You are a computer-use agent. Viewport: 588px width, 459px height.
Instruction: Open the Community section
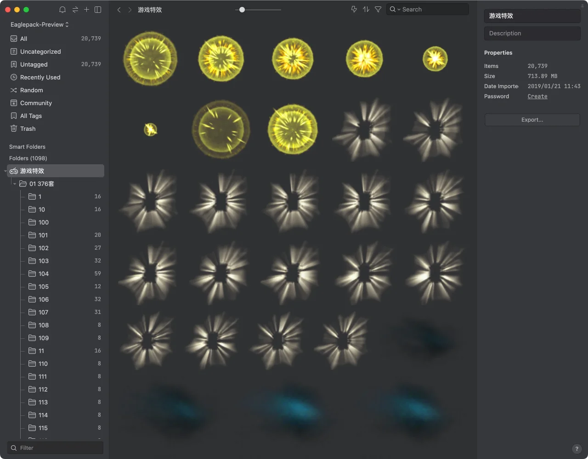(x=55, y=103)
